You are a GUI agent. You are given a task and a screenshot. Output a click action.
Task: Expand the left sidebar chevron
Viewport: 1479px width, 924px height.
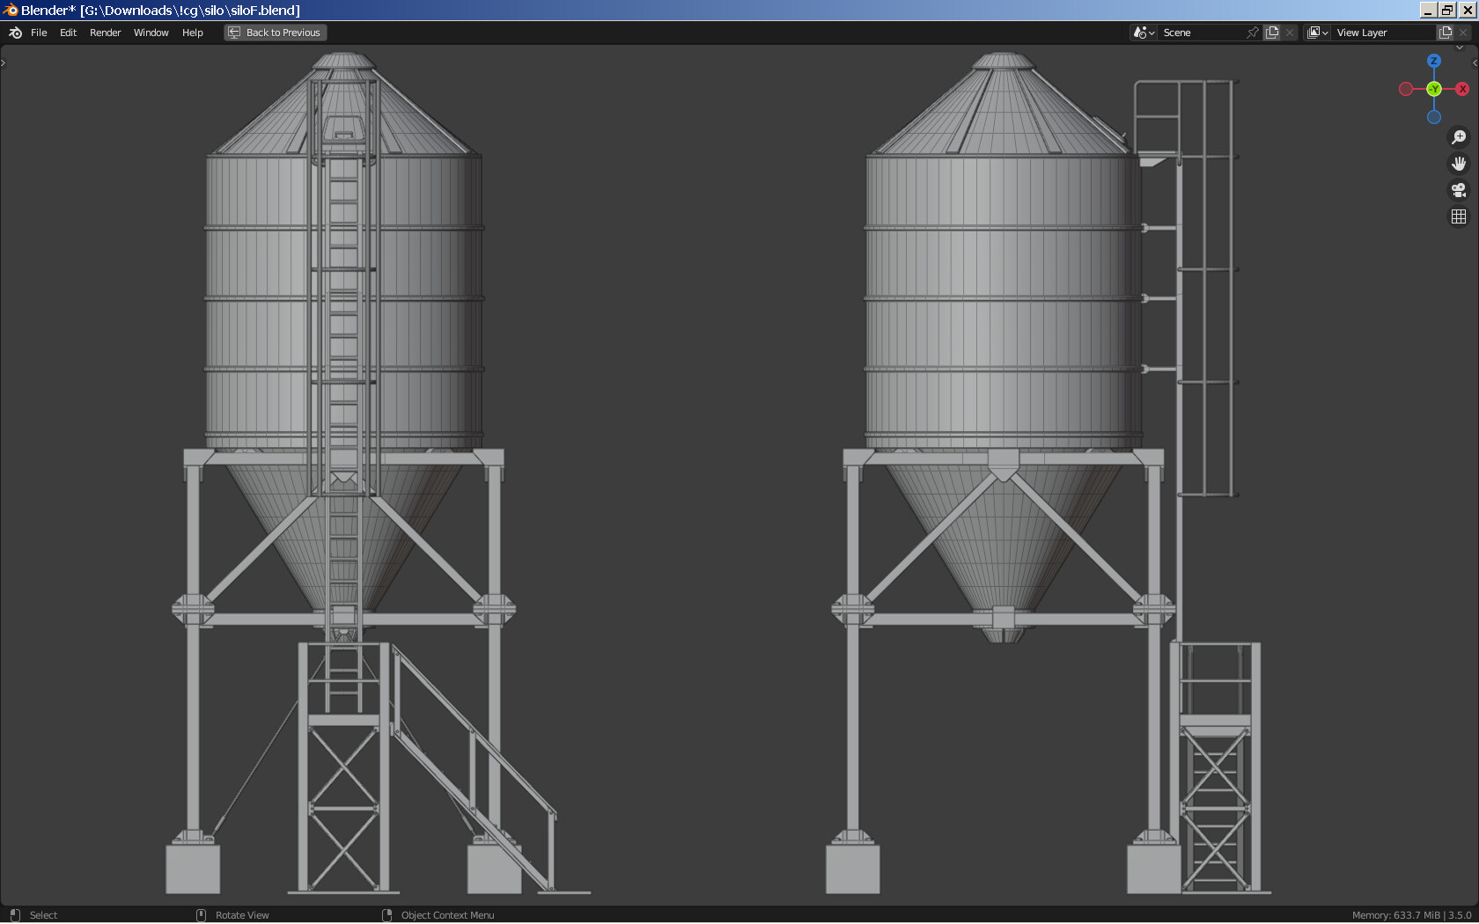coord(4,62)
